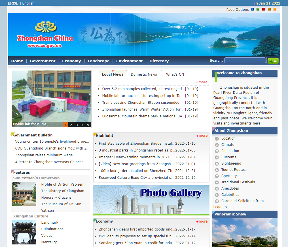
Task: Open 'Profile of Dr Sun Yat-sen' link
Action: tap(62, 184)
